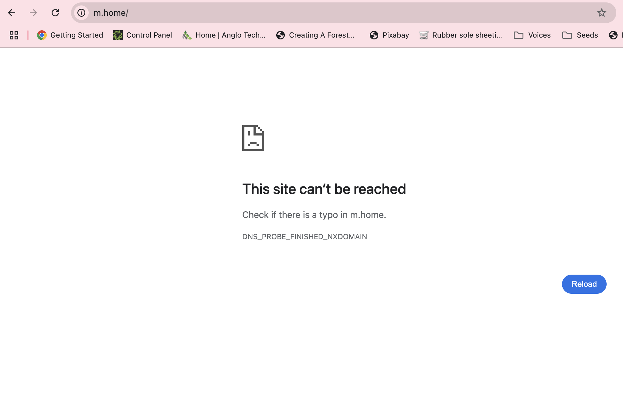Expand the Seeds bookmark folder
The image size is (623, 408).
[580, 35]
